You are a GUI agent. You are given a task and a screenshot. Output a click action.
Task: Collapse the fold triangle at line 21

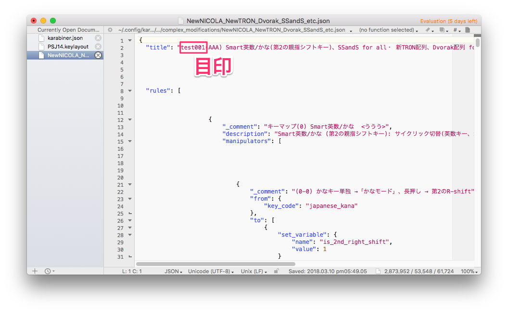(x=129, y=185)
